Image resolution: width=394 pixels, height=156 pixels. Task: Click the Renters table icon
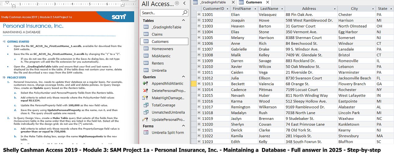click(x=146, y=63)
